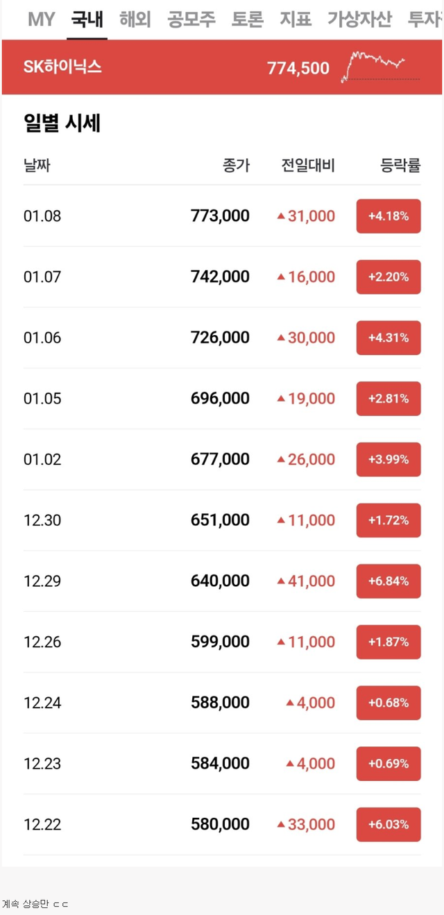Select the 국내 tab
Screen dimensions: 444x915
click(87, 19)
